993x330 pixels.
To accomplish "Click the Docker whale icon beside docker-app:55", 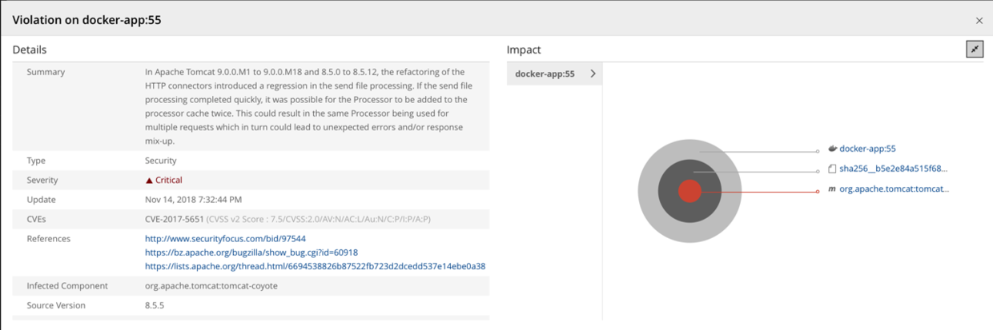I will coord(832,149).
